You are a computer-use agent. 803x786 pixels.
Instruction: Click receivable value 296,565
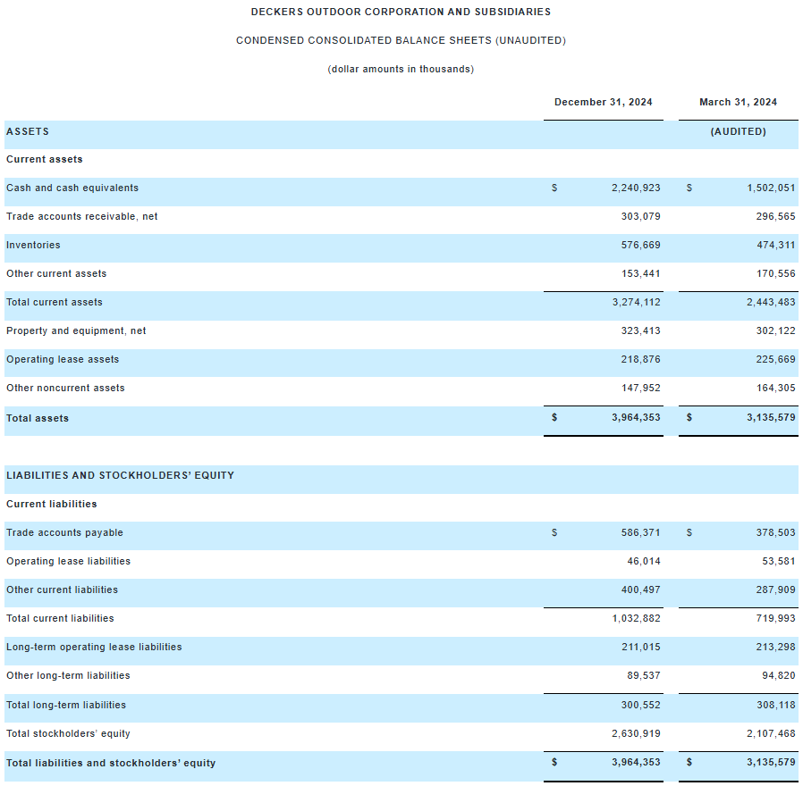pyautogui.click(x=775, y=216)
